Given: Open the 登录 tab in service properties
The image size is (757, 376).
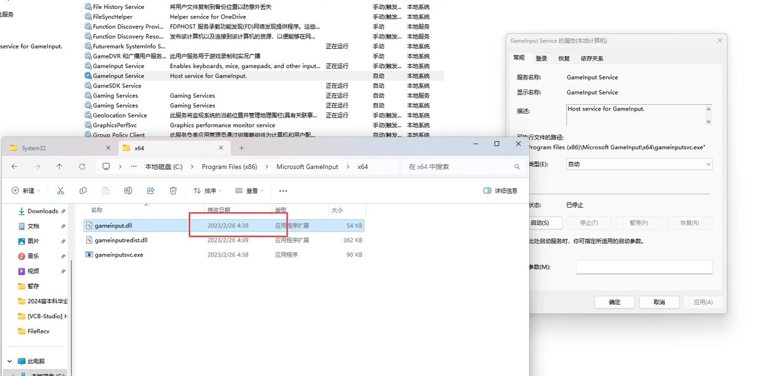Looking at the screenshot, I should click(x=541, y=58).
